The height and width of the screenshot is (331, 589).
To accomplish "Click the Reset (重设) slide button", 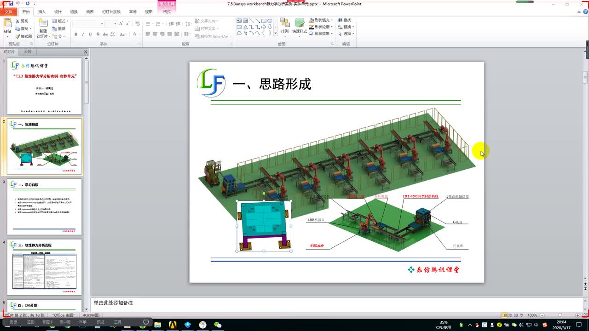I will click(x=59, y=29).
